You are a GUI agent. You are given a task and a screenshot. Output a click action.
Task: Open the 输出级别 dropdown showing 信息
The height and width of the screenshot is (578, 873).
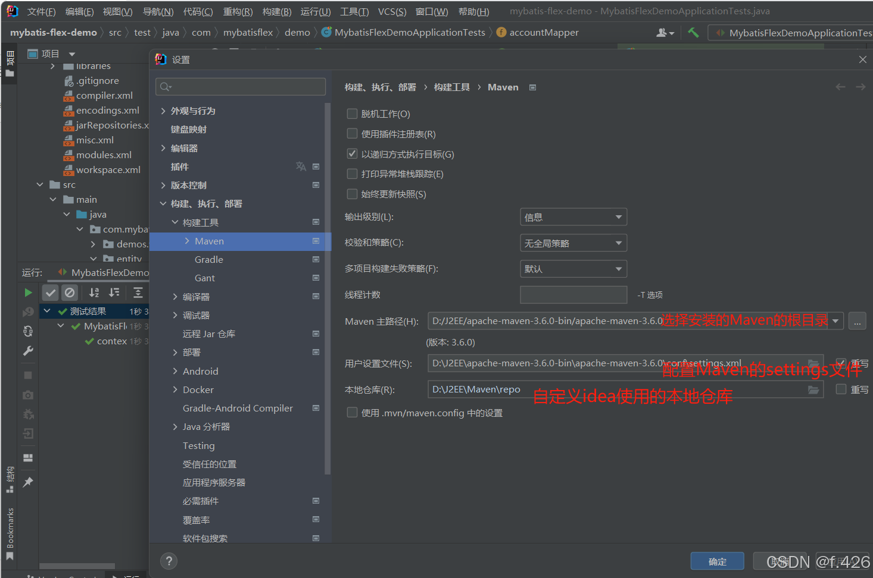click(x=573, y=217)
